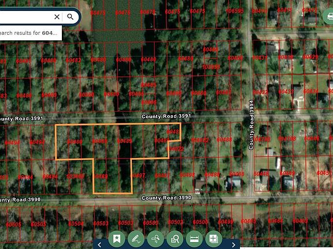Click inside the search input field

(25, 17)
